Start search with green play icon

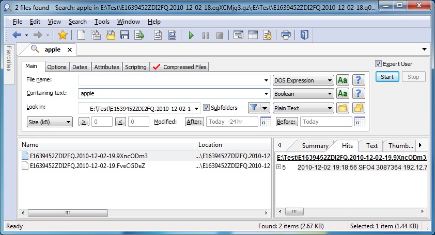191,36
